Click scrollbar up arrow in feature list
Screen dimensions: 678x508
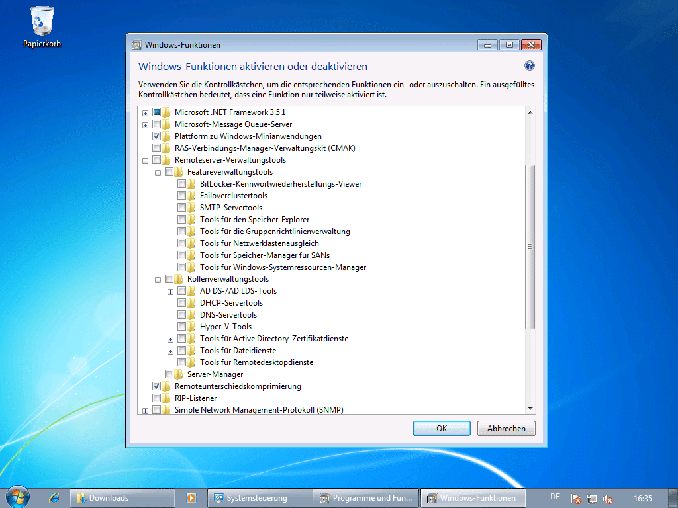point(530,112)
